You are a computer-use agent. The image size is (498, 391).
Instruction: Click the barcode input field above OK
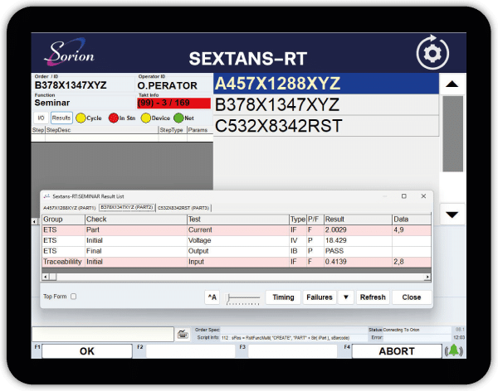[x=103, y=334]
